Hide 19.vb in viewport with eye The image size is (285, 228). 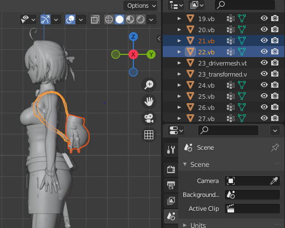[x=264, y=18]
